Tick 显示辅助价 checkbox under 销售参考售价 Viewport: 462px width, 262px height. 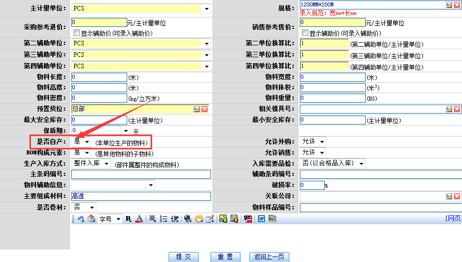tap(305, 33)
